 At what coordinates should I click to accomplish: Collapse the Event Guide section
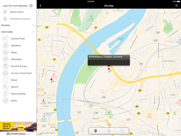coord(18,32)
